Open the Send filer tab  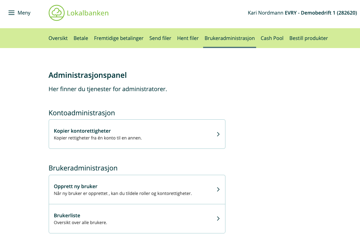[x=160, y=38]
